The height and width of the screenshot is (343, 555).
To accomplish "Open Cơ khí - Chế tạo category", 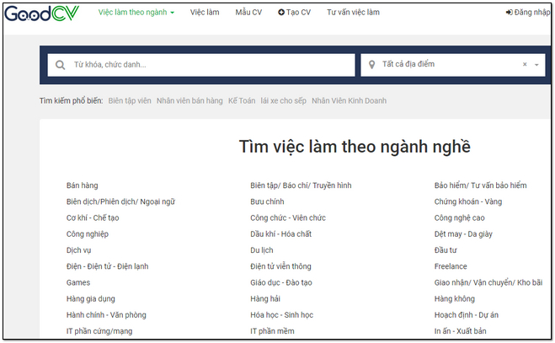I will (93, 218).
